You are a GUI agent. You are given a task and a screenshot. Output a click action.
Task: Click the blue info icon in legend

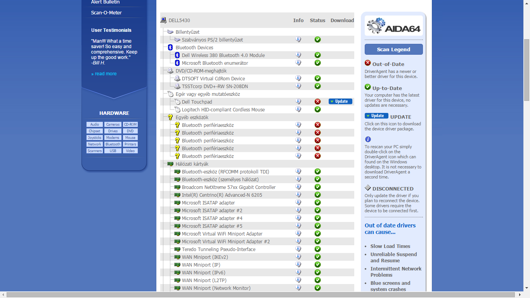368,139
